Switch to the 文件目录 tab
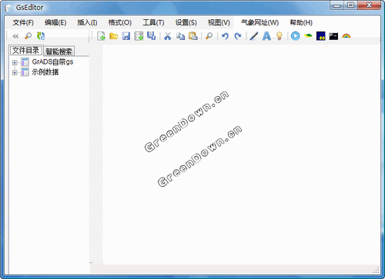This screenshot has width=385, height=279. tap(25, 51)
